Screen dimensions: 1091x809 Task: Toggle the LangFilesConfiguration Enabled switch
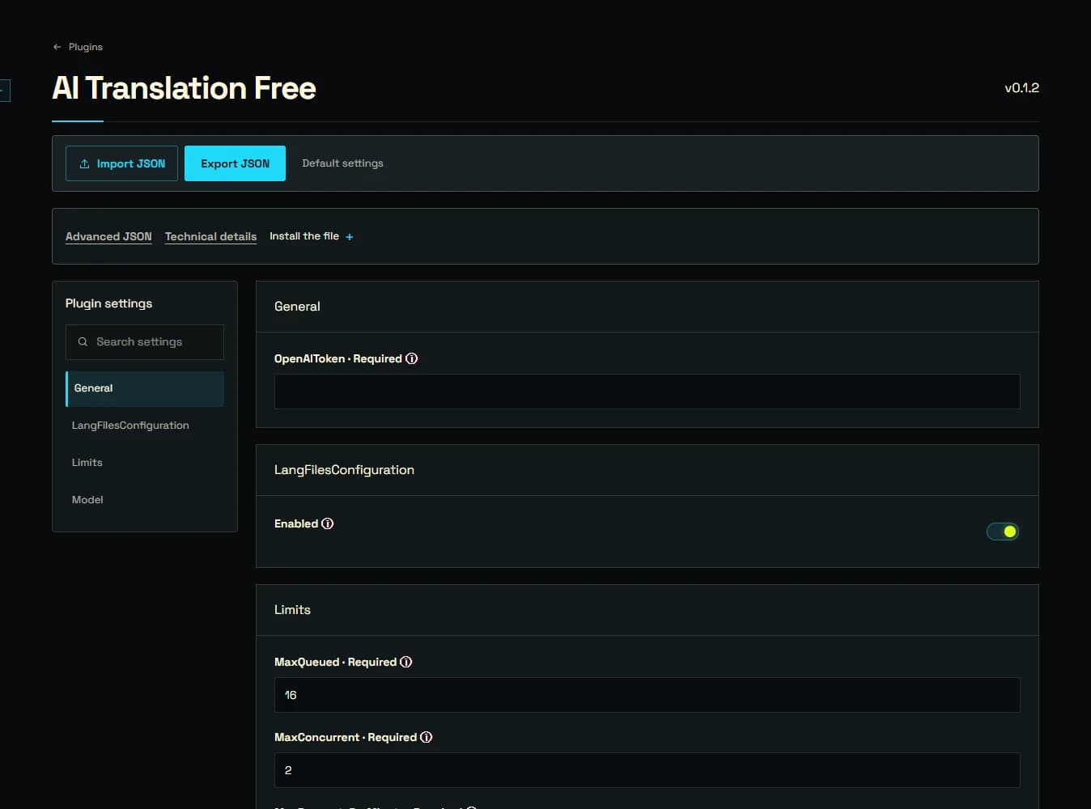tap(1003, 532)
